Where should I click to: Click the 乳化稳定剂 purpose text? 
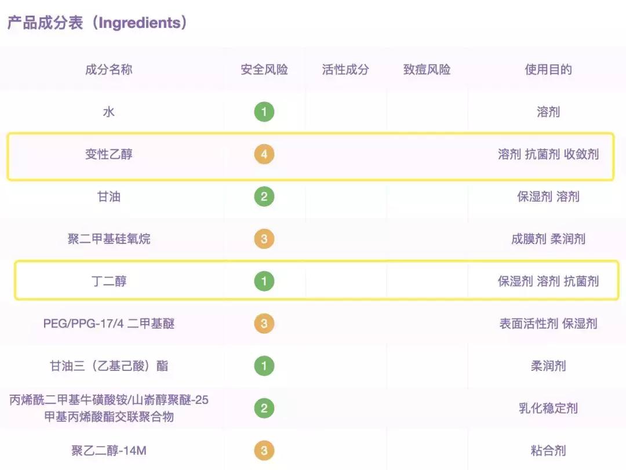pos(548,408)
